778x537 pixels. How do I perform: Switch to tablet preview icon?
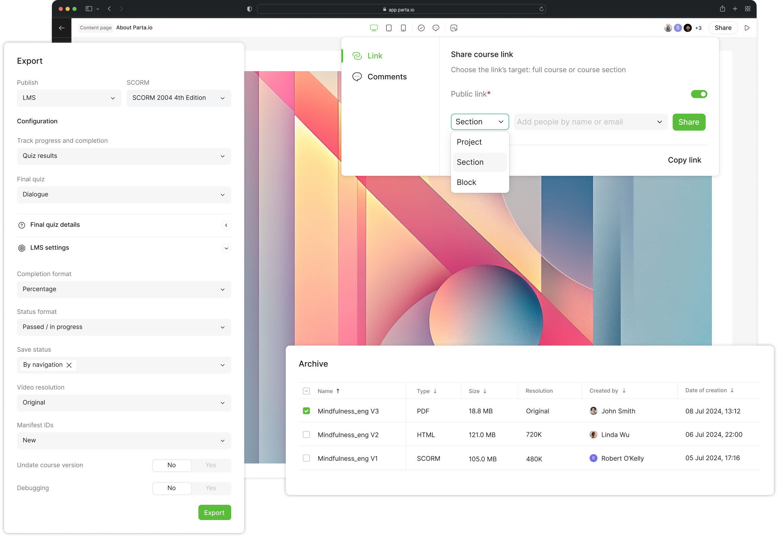[x=389, y=28]
